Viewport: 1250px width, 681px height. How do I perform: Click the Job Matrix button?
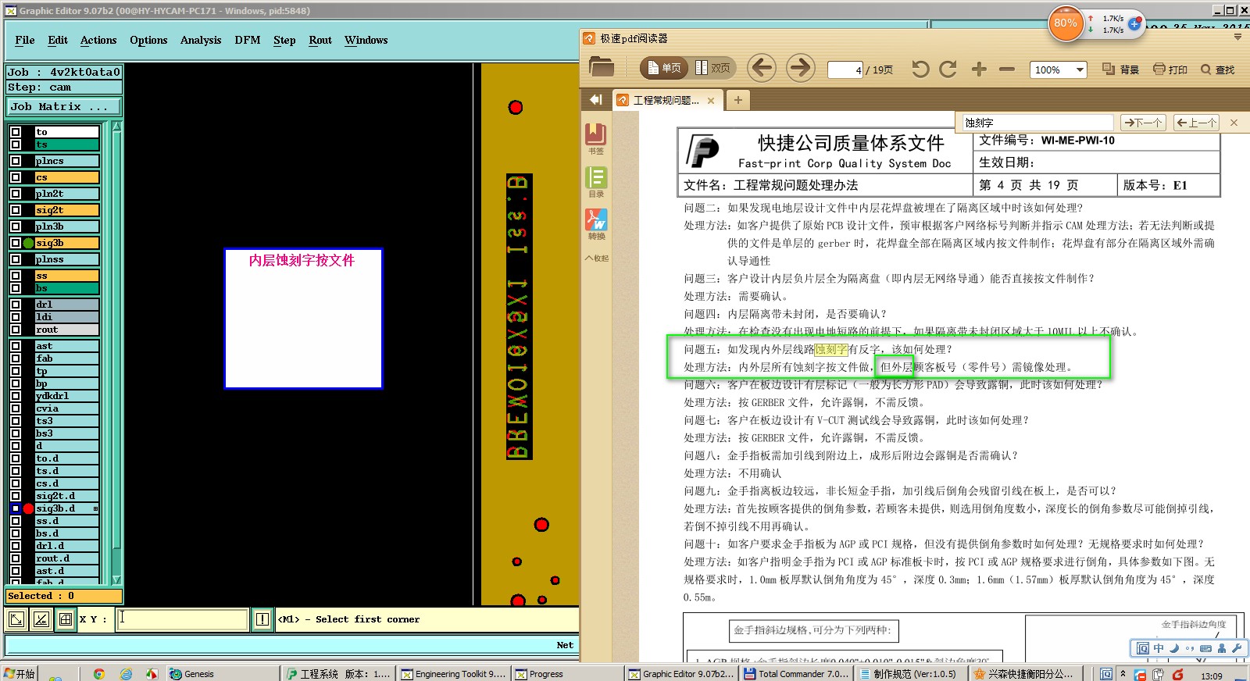tap(64, 107)
